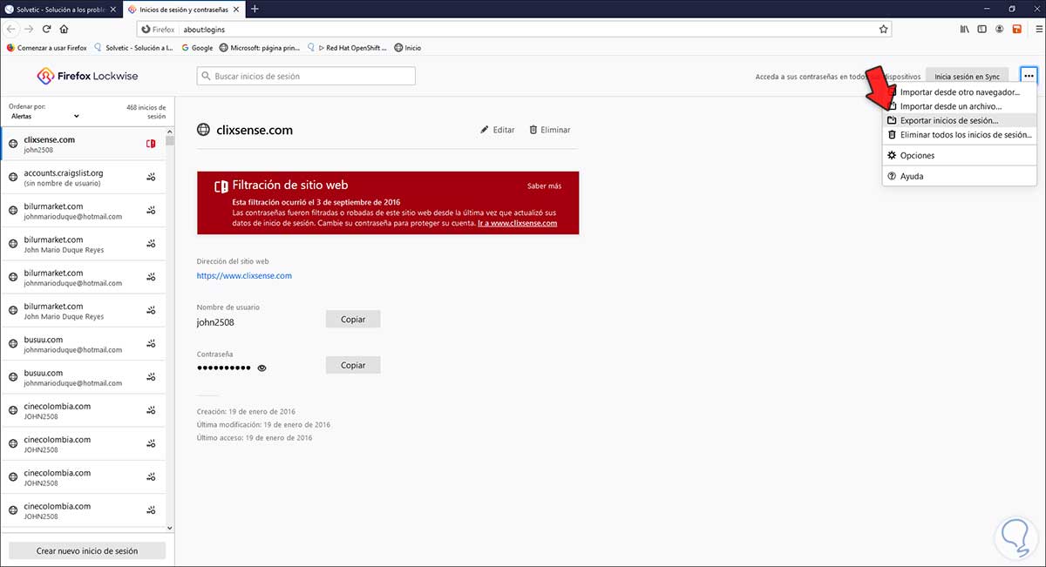The width and height of the screenshot is (1046, 567).
Task: Select the accounts.craigslist.org login entry
Action: tap(83, 178)
